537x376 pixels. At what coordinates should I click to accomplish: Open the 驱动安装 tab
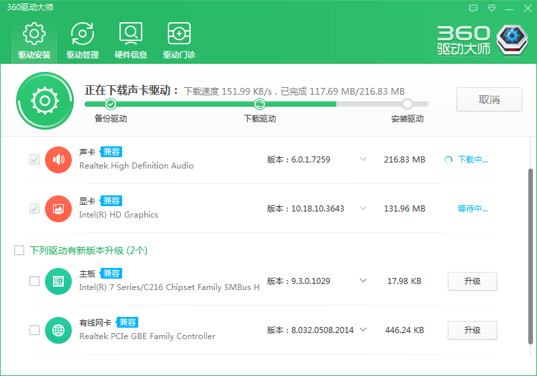point(34,40)
